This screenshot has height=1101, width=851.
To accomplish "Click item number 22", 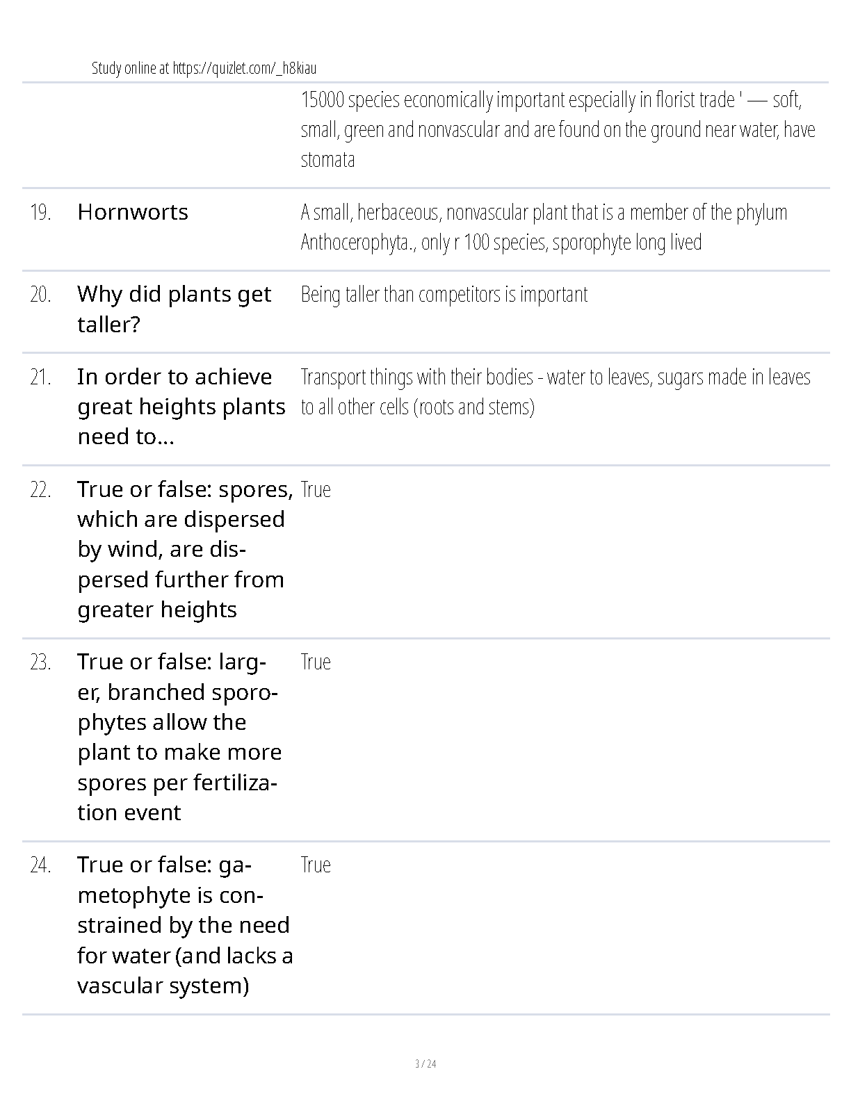I will (x=41, y=490).
